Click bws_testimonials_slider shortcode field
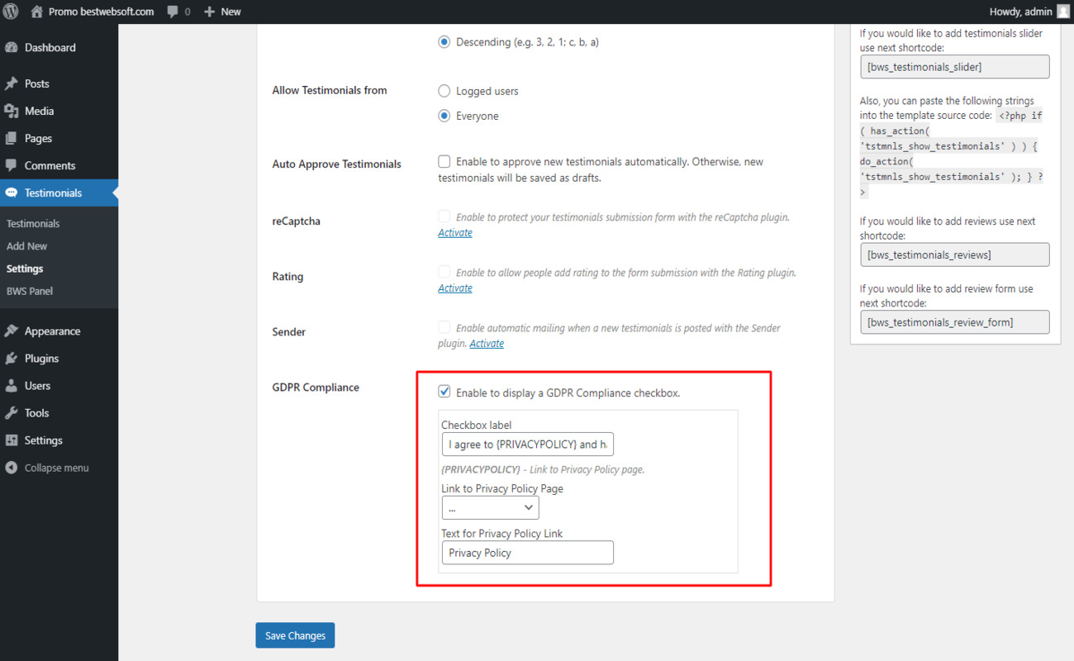 coord(954,67)
